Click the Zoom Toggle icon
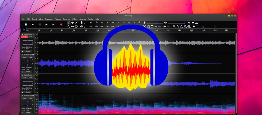This screenshot has height=115, width=262. point(189,26)
